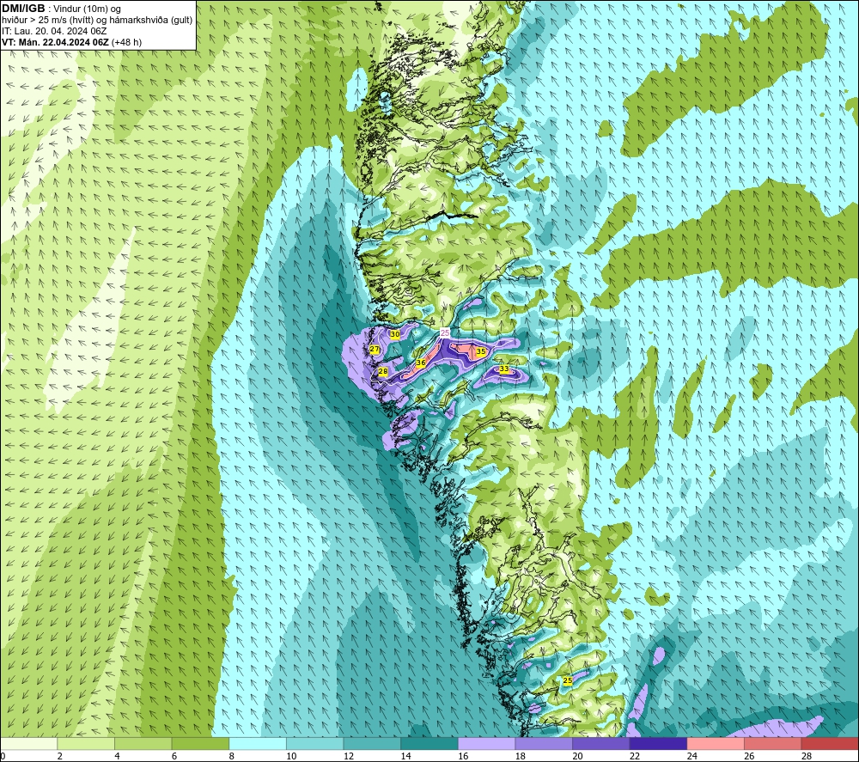
Task: Click the yellow gust label 30 on the map
Action: 394,334
